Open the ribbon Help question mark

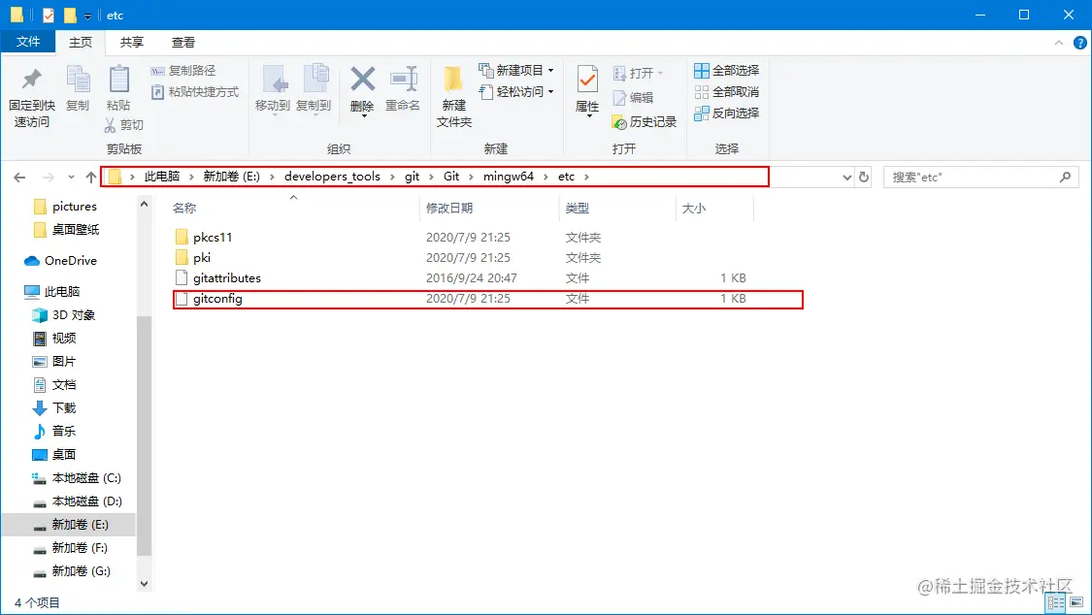pos(1080,43)
